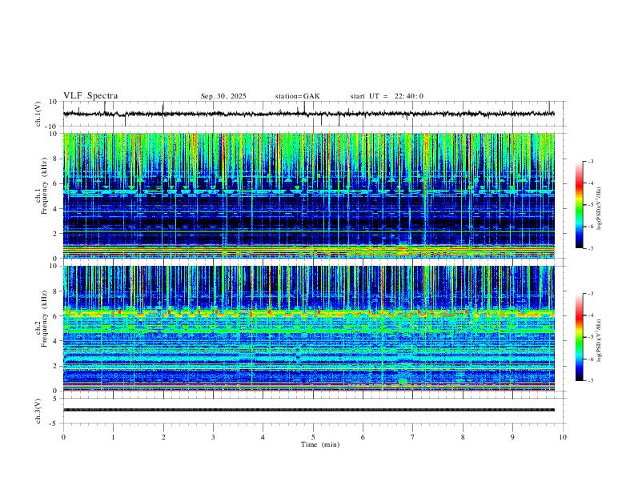Click the ch.1 spectrogram plot area
The width and height of the screenshot is (634, 490).
click(309, 195)
